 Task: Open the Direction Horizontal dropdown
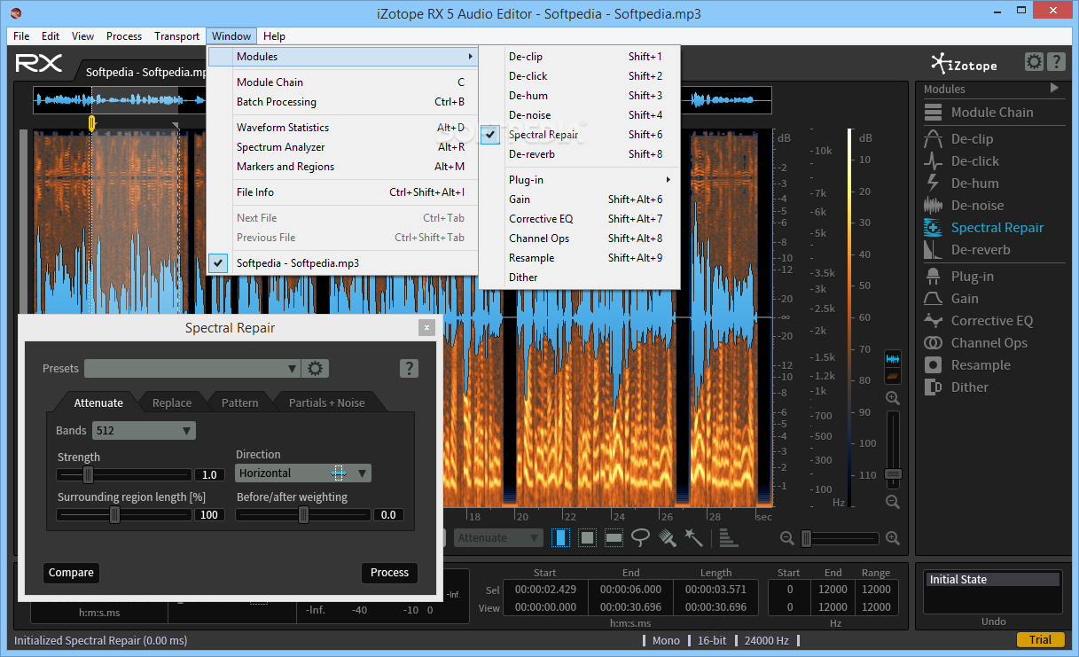coord(303,473)
